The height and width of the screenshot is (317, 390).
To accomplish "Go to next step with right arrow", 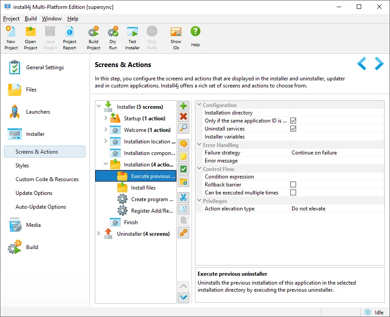I will 379,63.
